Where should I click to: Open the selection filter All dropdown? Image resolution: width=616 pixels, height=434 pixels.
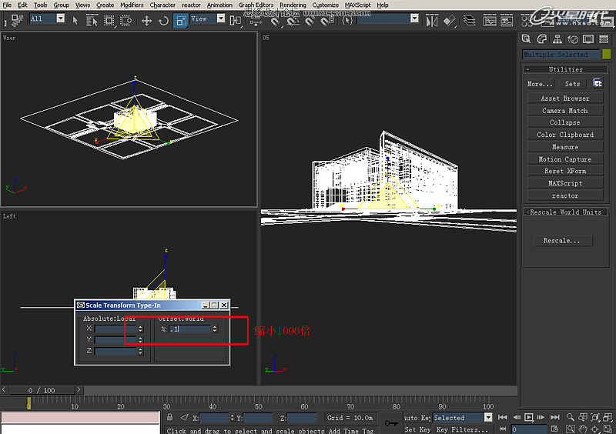(x=60, y=18)
